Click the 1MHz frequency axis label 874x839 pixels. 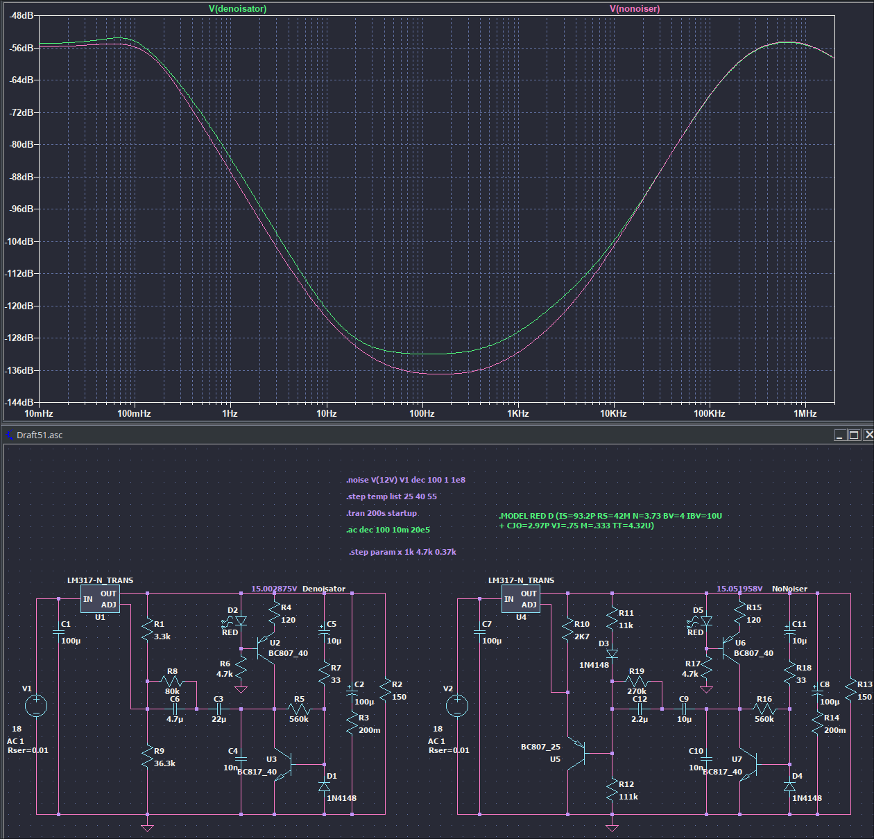(805, 413)
